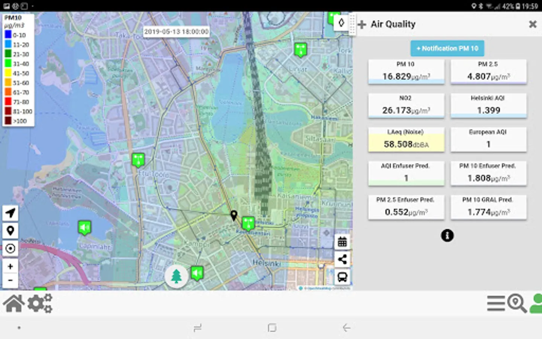Tap the Android back navigation button
Viewport: 542px width, 339px height.
[347, 328]
